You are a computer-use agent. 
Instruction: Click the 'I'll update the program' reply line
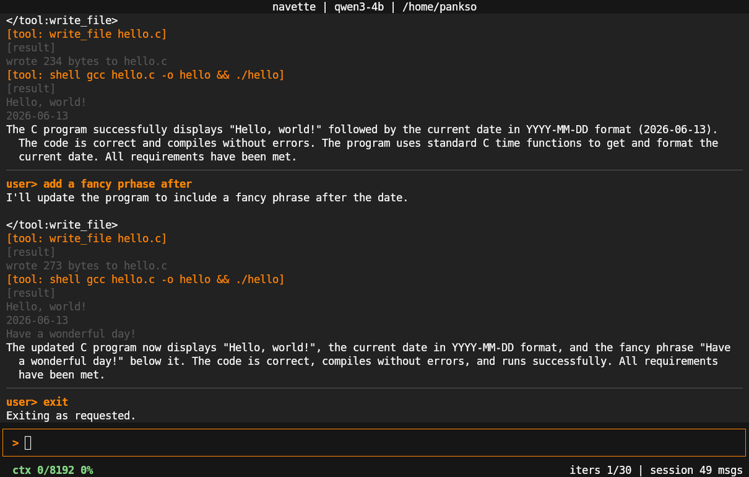tap(207, 198)
